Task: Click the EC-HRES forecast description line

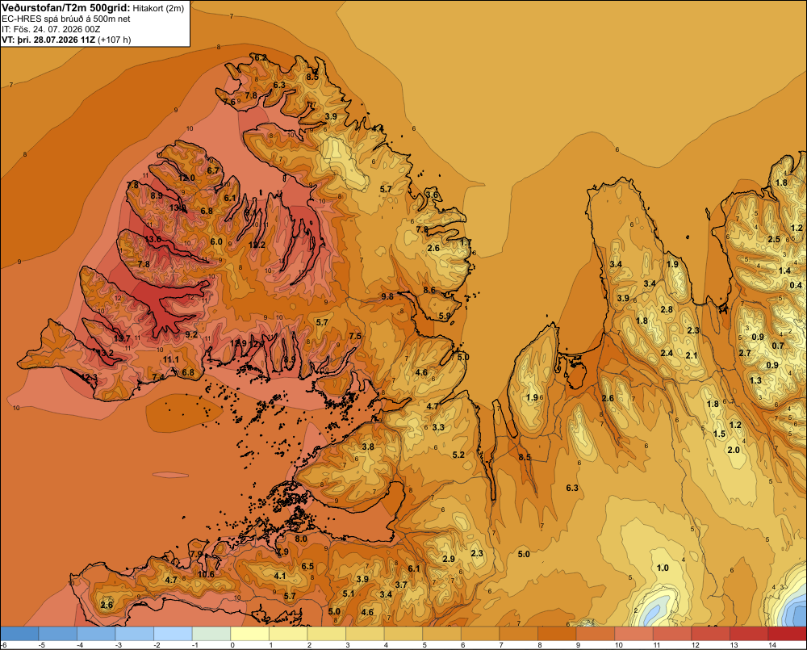Action: (x=66, y=19)
